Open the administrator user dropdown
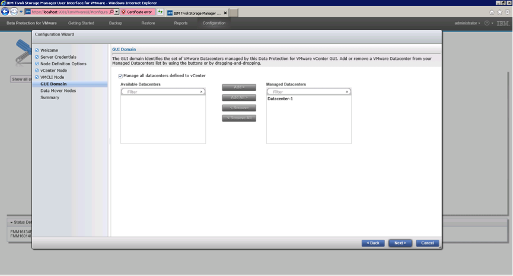 (467, 23)
